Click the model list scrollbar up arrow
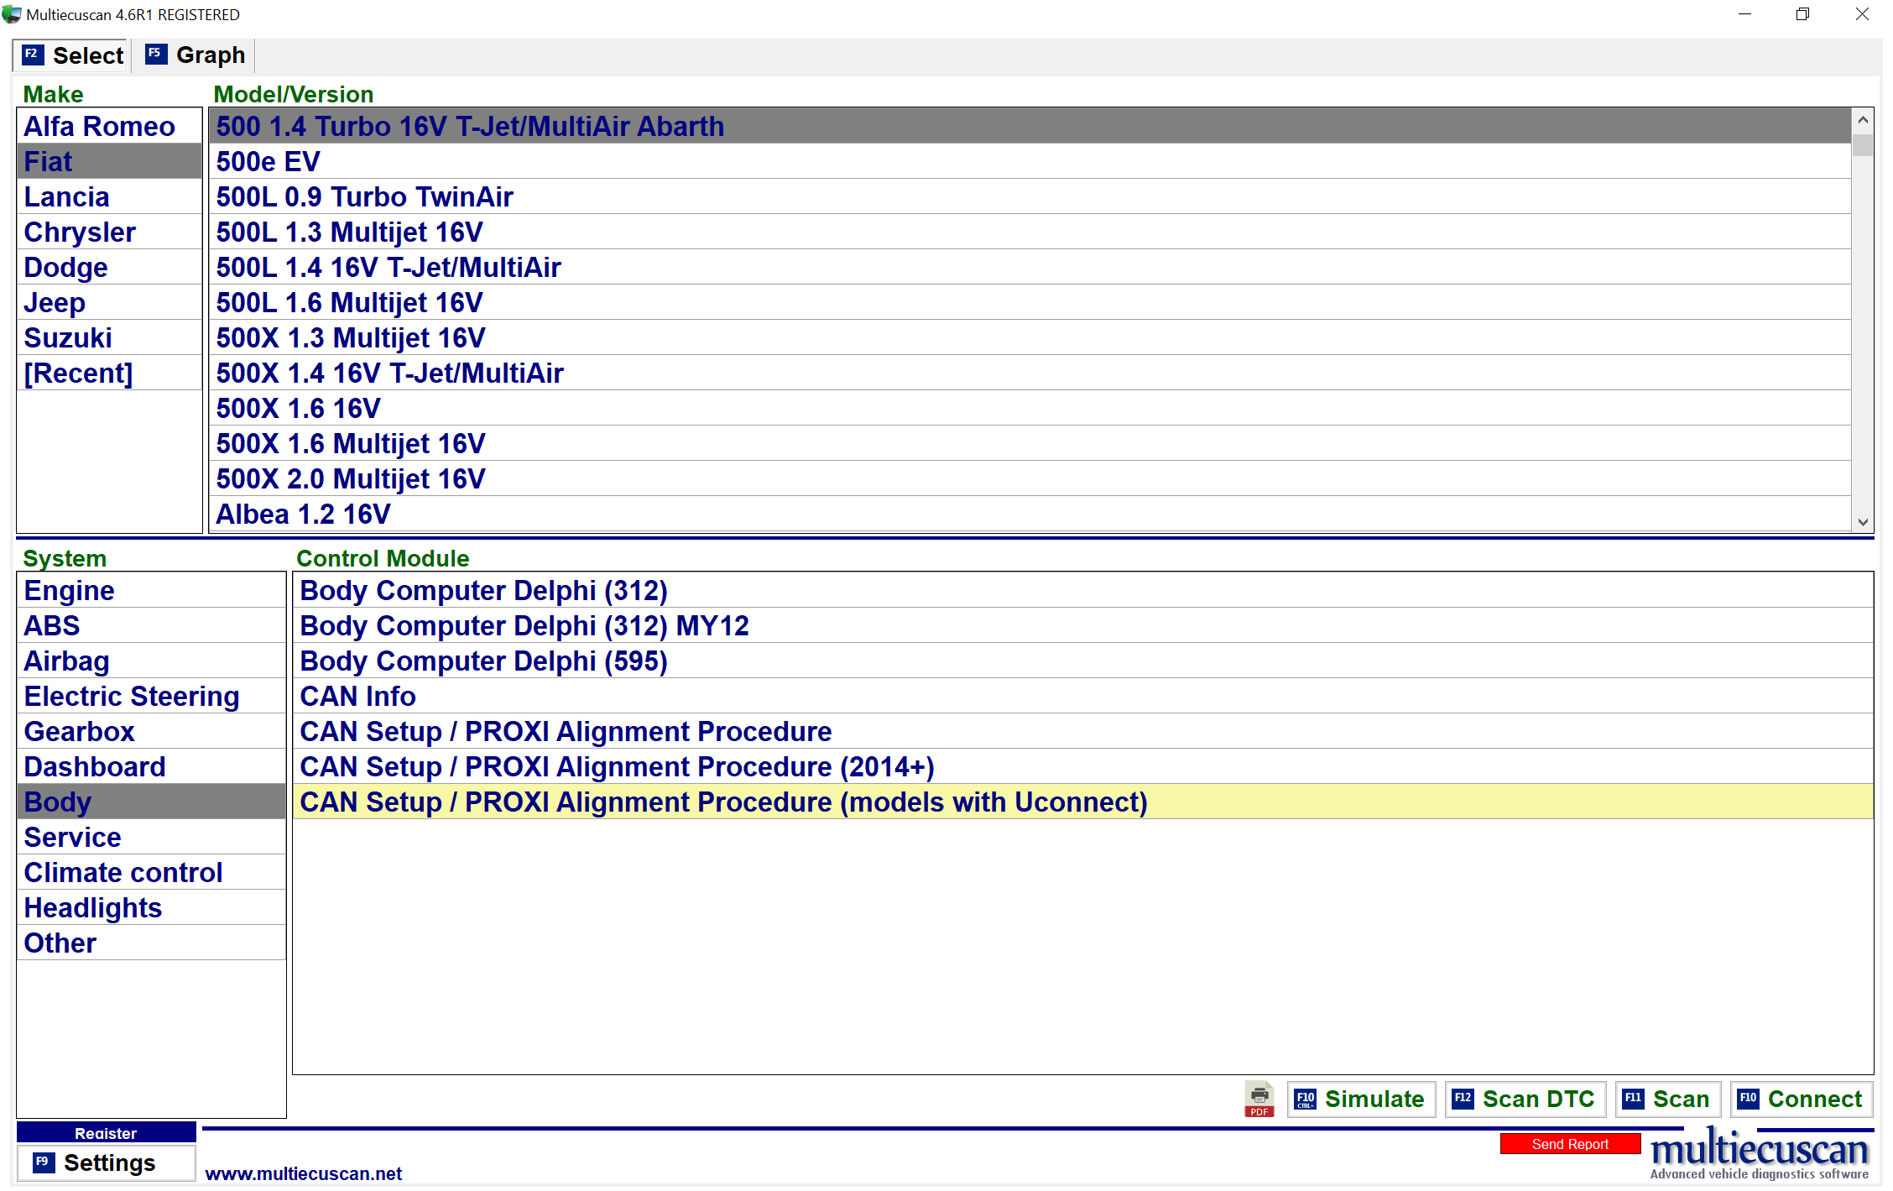 1863,120
